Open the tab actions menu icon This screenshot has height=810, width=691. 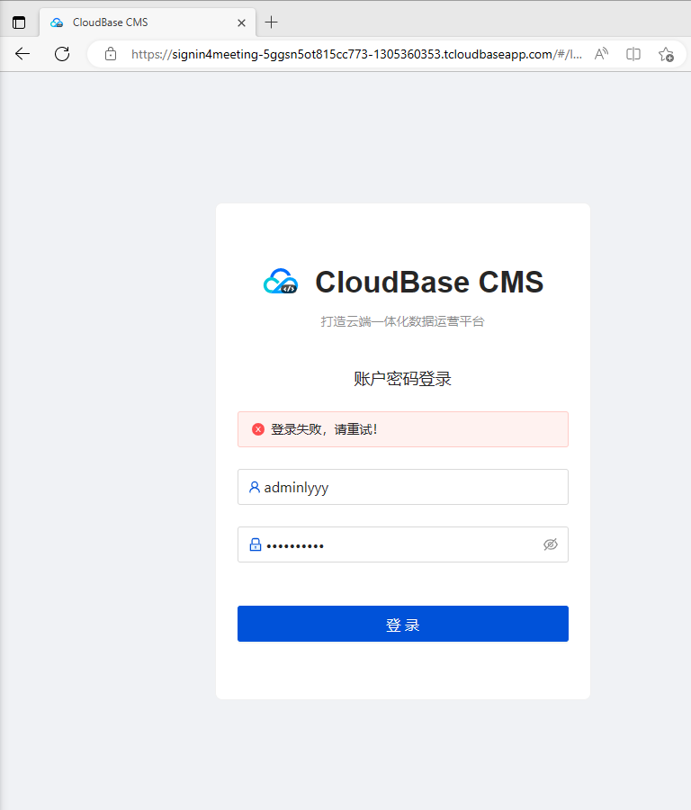[x=19, y=22]
